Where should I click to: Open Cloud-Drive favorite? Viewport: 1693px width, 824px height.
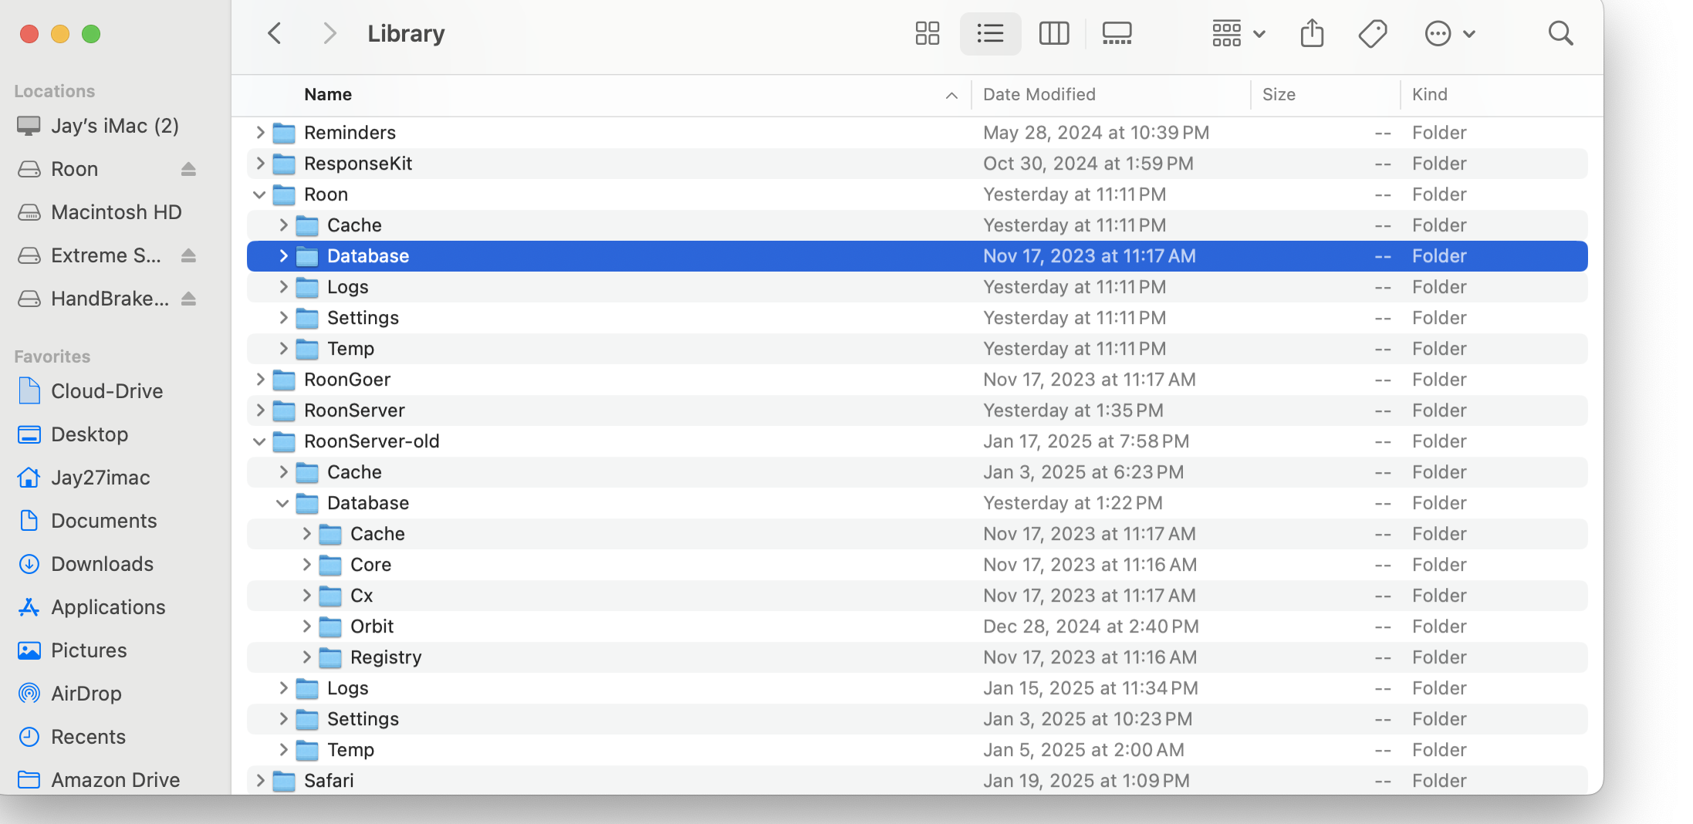click(91, 391)
